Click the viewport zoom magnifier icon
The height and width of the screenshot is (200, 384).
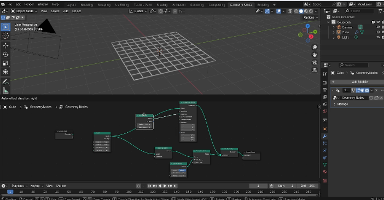315,47
